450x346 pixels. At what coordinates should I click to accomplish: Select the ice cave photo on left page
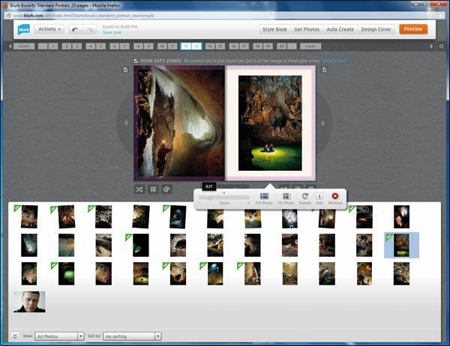[179, 124]
